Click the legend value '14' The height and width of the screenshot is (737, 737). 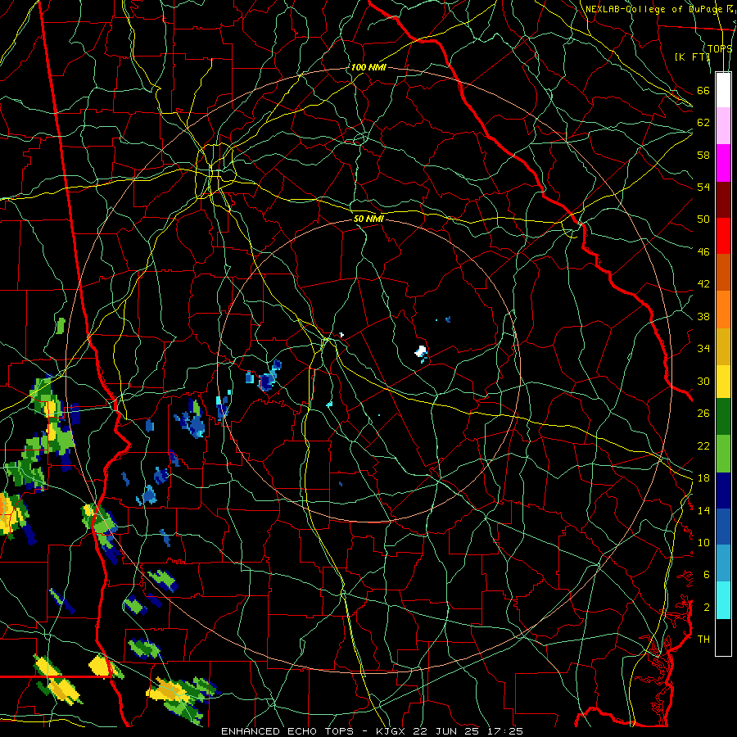click(703, 510)
